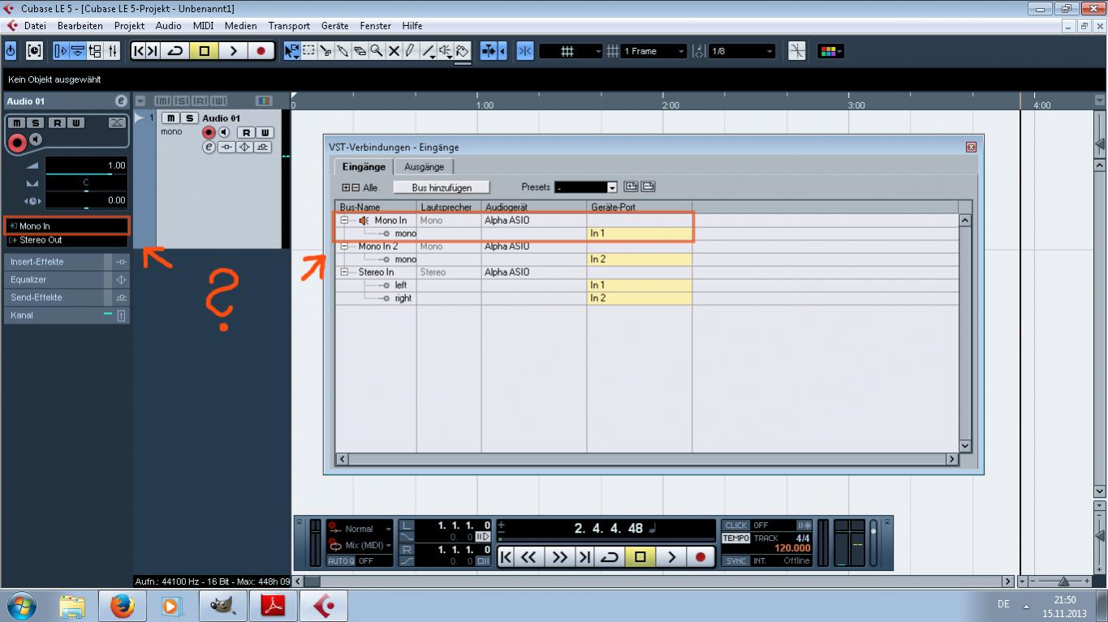This screenshot has height=622, width=1108.
Task: Toggle Snap on/off button
Action: 524,51
